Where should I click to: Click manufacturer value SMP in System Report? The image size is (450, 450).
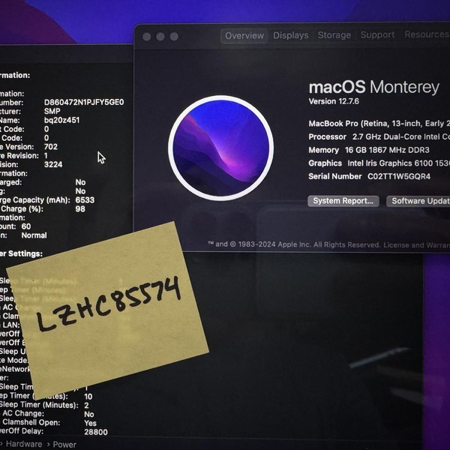pos(52,111)
